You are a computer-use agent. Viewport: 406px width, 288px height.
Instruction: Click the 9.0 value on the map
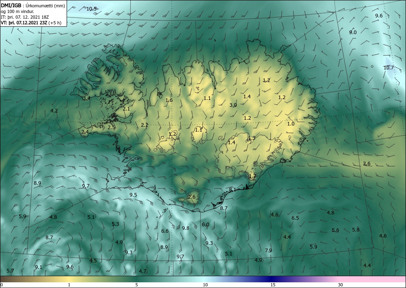pyautogui.click(x=353, y=32)
